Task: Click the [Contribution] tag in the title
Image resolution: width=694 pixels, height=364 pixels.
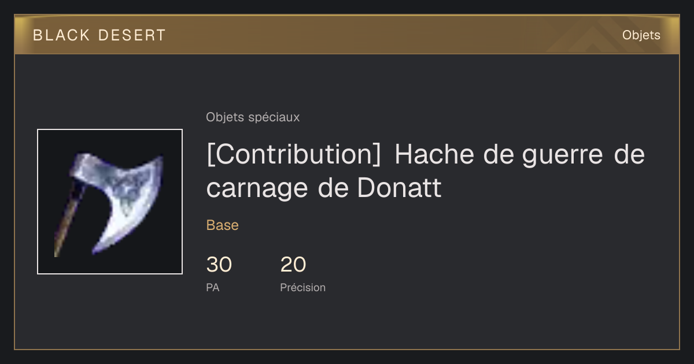Action: tap(294, 155)
